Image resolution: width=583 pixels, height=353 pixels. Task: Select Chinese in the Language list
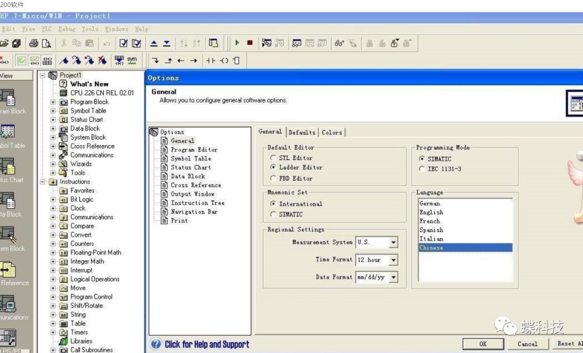point(465,247)
